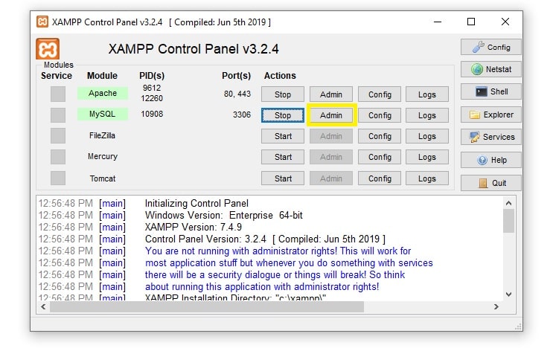The image size is (553, 348).
Task: Click the Help question mark icon
Action: click(490, 160)
